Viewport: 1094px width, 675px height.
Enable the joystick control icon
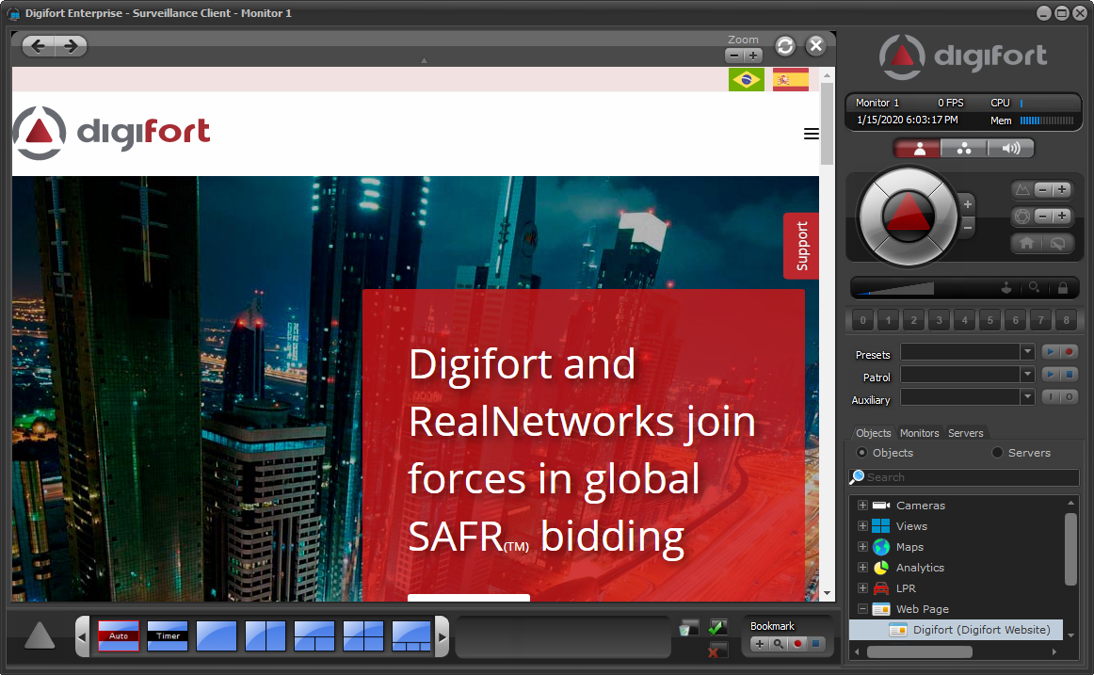click(1006, 287)
